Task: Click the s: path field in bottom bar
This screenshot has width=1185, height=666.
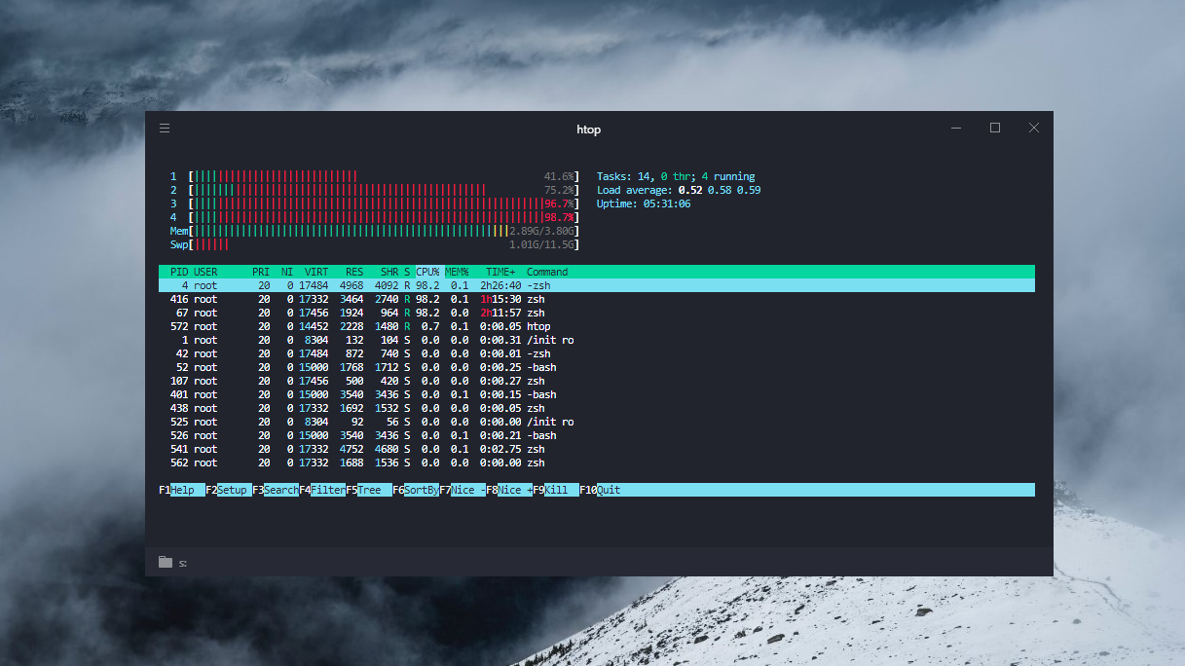Action: pos(183,563)
